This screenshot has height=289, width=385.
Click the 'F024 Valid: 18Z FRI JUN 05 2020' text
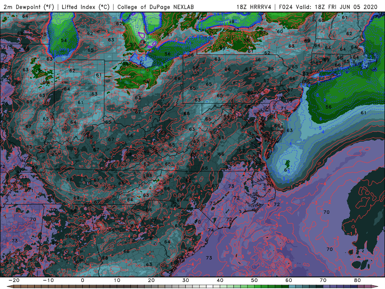click(328, 7)
